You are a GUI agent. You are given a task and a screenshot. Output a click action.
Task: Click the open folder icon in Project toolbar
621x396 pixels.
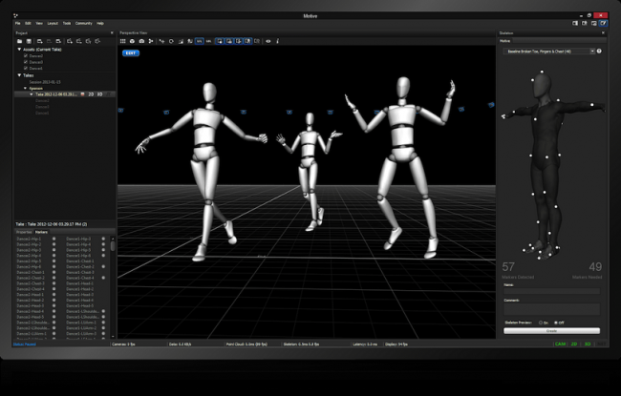point(18,41)
